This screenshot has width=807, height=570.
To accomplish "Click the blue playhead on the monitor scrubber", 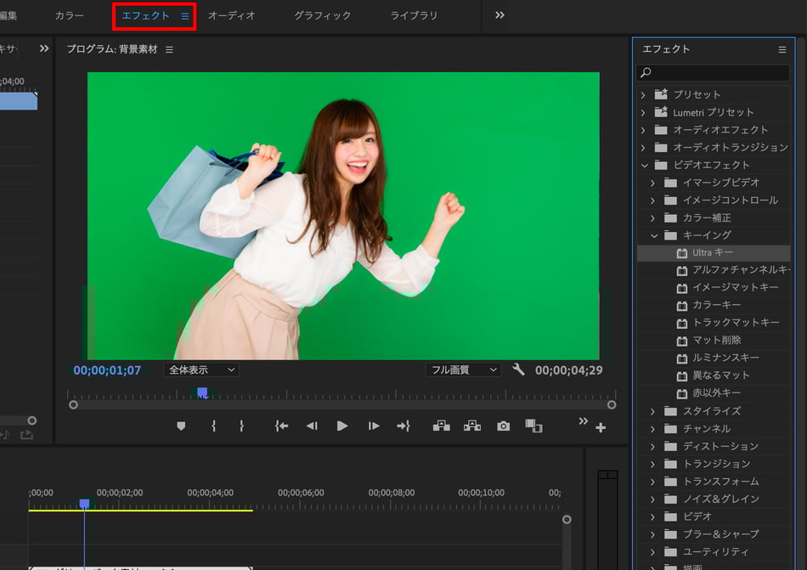I will point(202,392).
